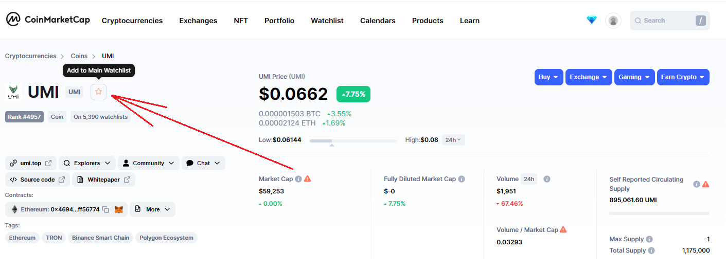Click Volume / Market Cap warning icon

tap(563, 229)
